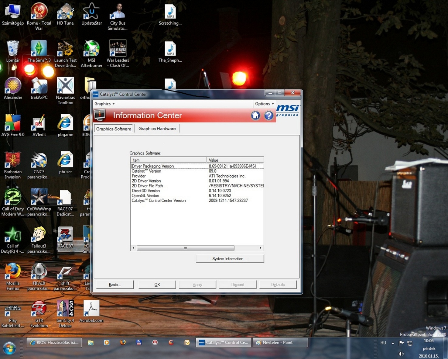Select the Graphics Software tab
The height and width of the screenshot is (359, 448).
(x=114, y=129)
